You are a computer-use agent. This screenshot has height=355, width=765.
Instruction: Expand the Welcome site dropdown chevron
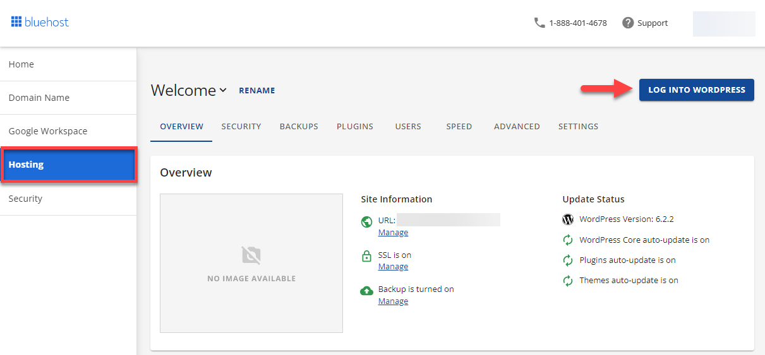(x=223, y=91)
